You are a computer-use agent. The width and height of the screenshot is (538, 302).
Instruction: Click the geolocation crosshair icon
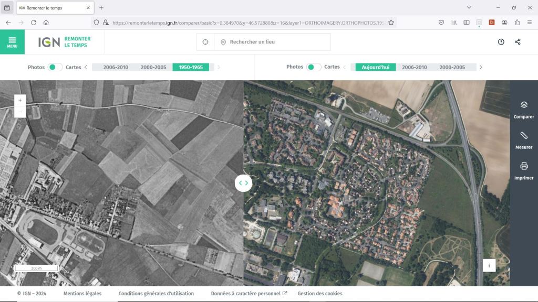click(205, 42)
